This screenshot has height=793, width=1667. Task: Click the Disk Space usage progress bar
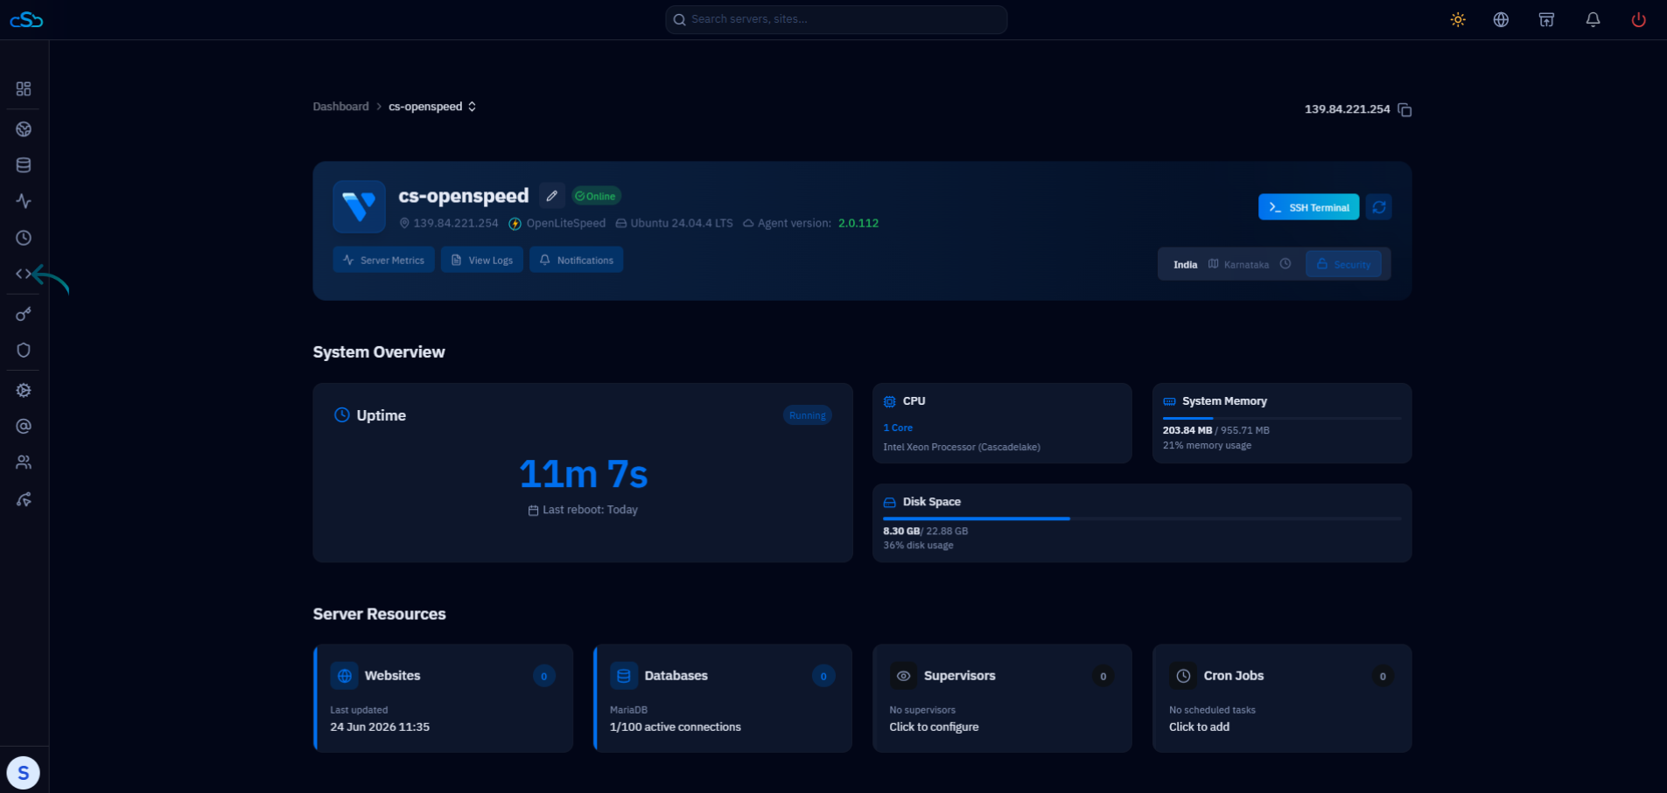point(1142,518)
